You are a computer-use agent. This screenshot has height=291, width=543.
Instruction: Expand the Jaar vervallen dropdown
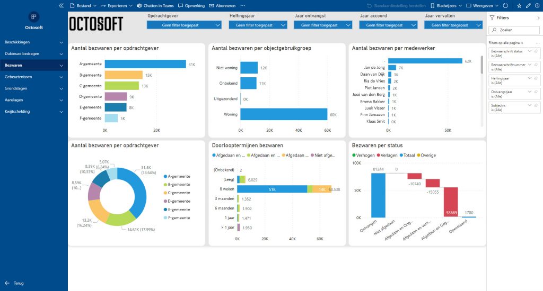[453, 25]
